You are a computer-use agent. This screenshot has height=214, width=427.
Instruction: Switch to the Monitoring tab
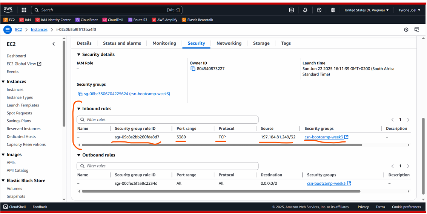tap(164, 43)
